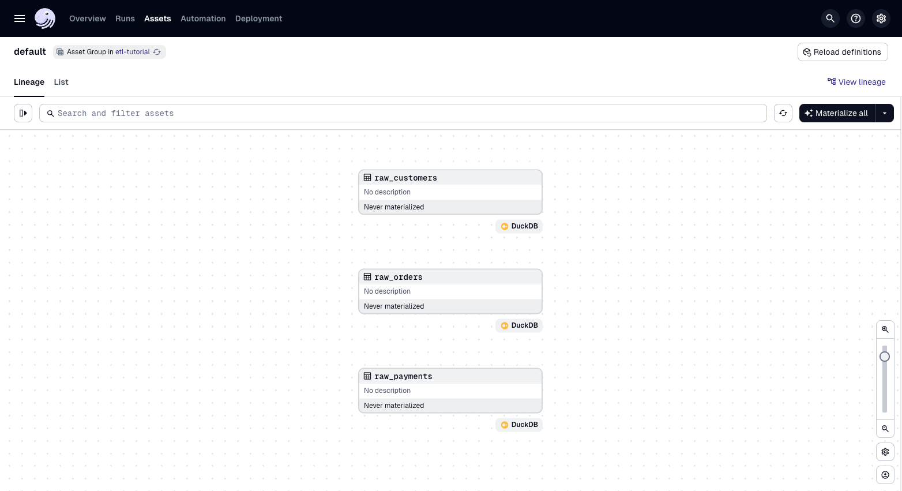902x491 pixels.
Task: Go to the Automation page
Action: click(x=203, y=18)
